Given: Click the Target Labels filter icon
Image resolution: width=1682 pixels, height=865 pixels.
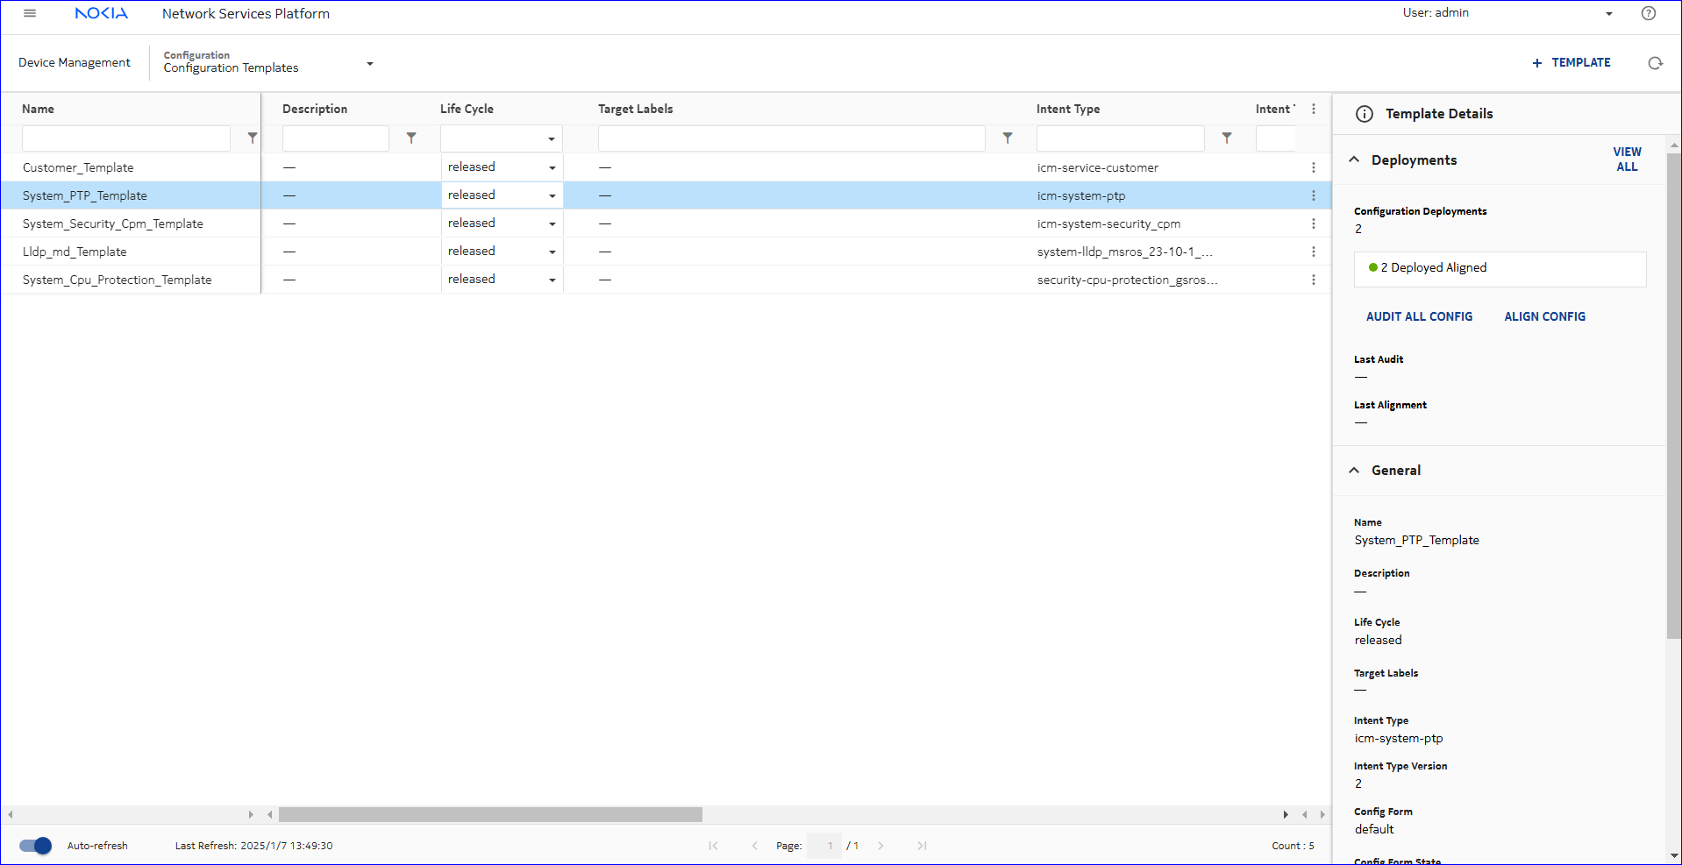Looking at the screenshot, I should pyautogui.click(x=1008, y=138).
